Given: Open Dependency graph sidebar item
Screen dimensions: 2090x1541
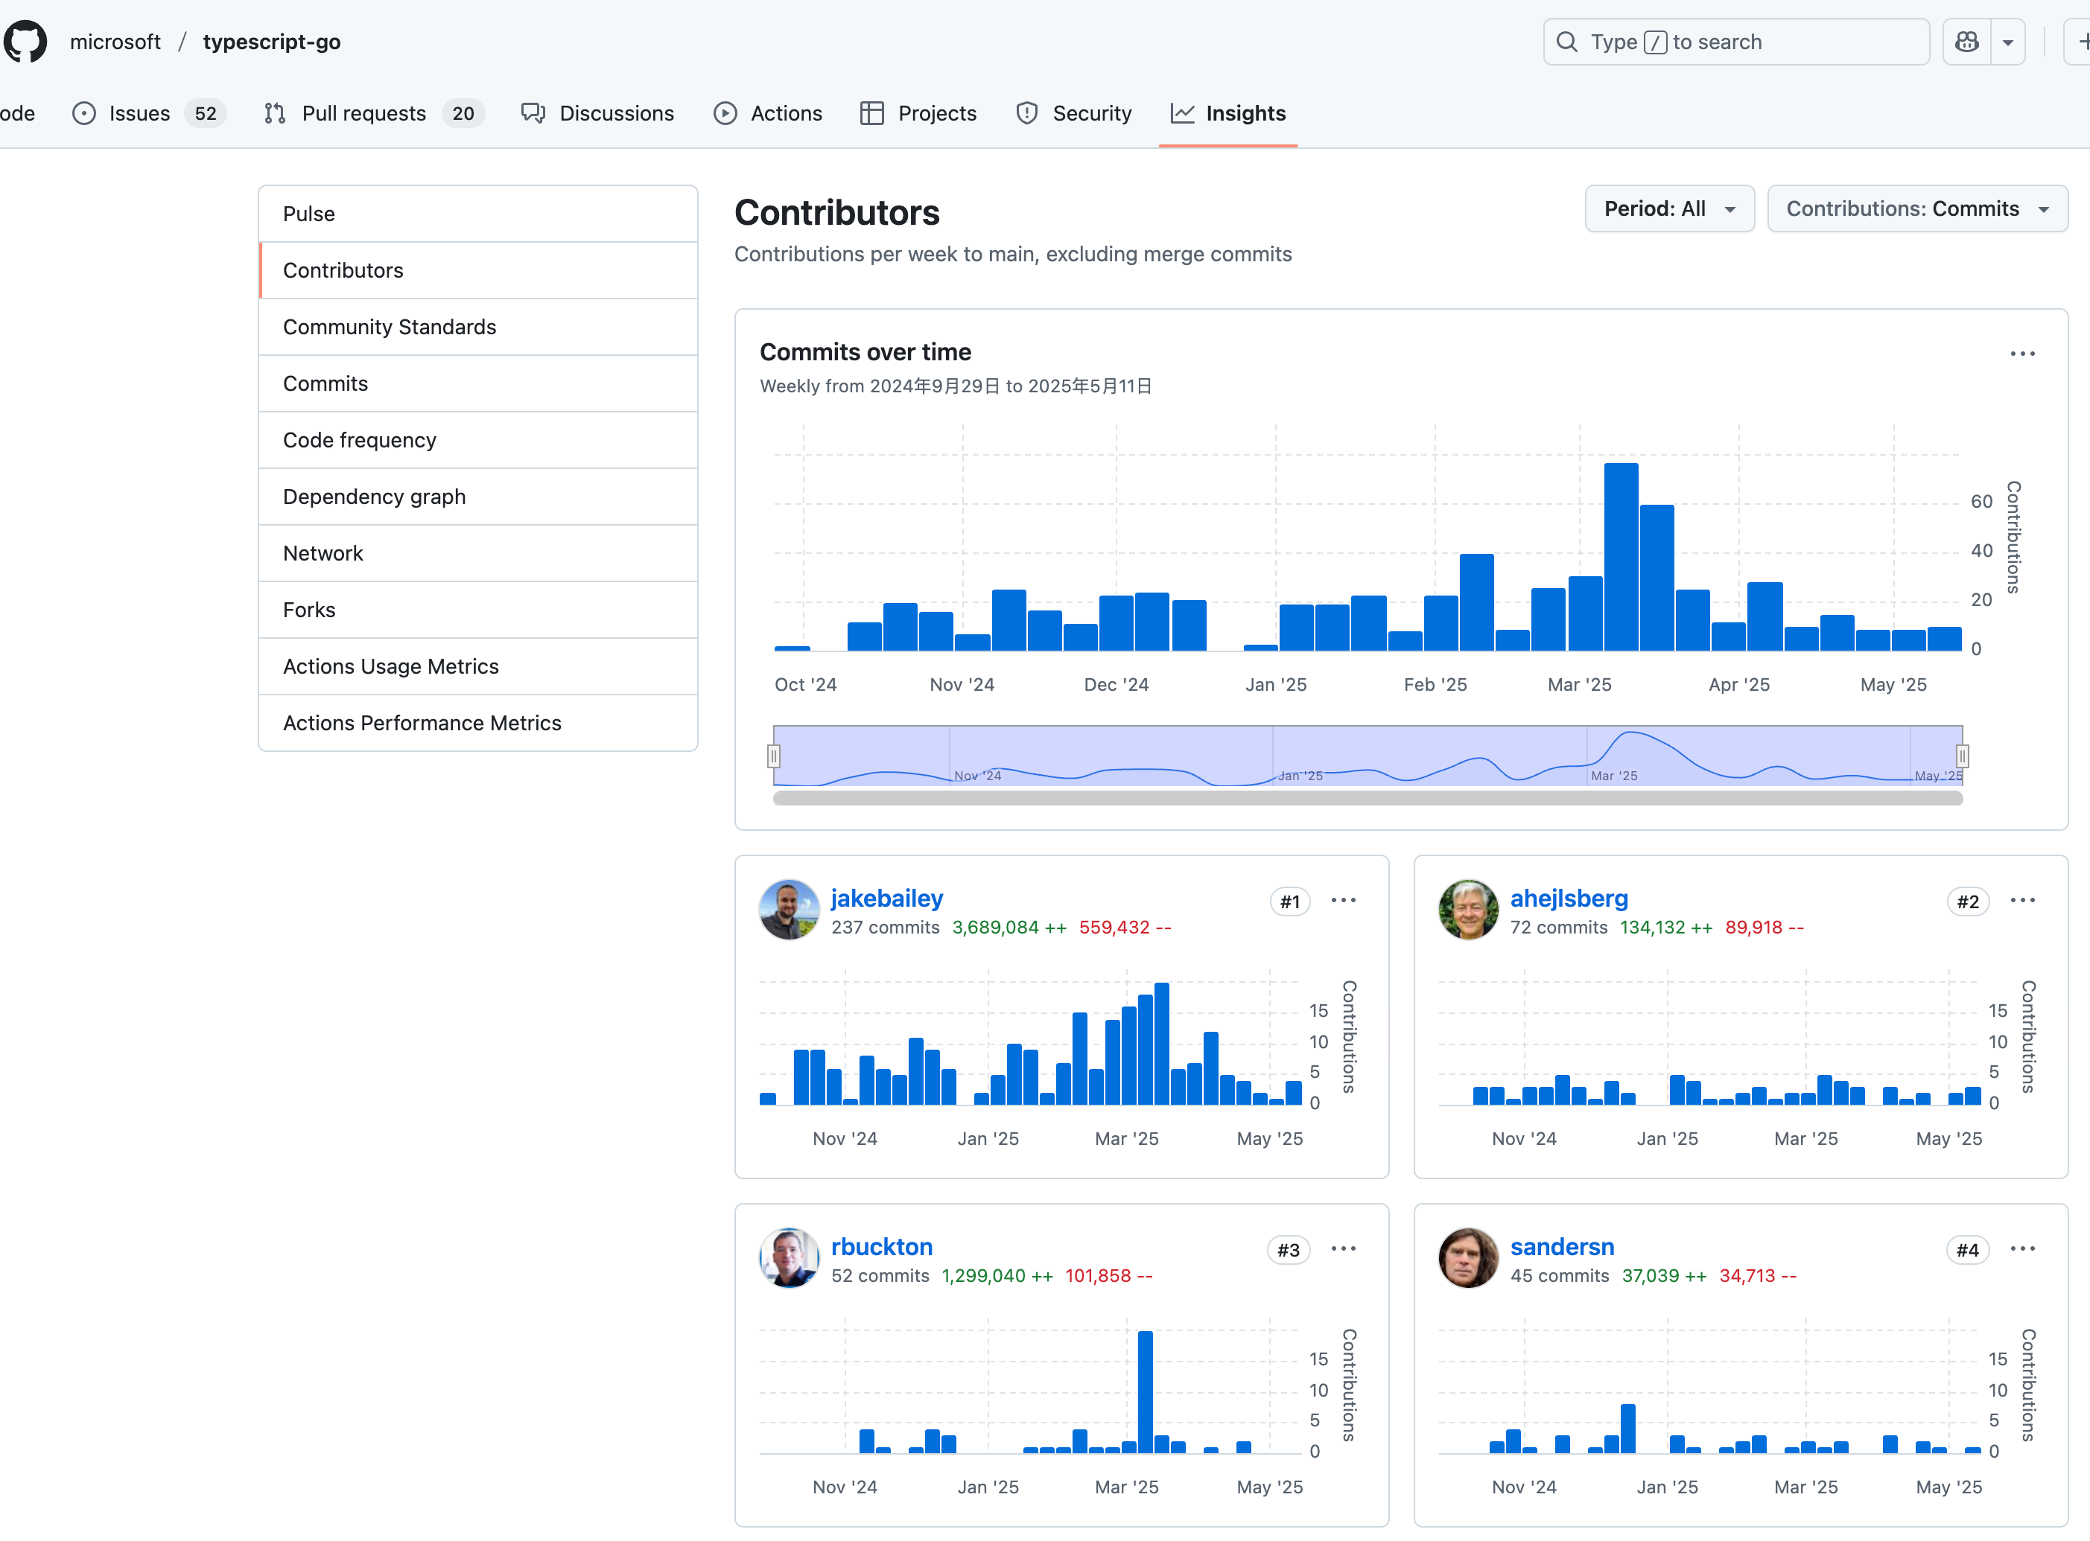Looking at the screenshot, I should tap(373, 497).
